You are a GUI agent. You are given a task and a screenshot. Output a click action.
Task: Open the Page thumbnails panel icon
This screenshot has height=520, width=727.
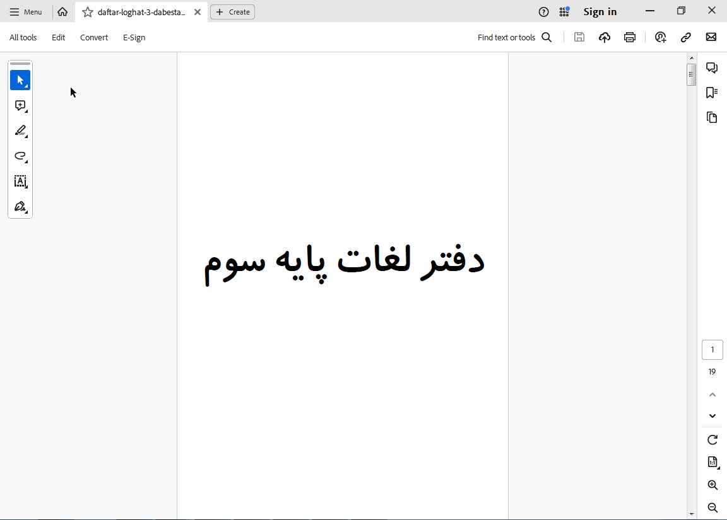[x=712, y=117]
